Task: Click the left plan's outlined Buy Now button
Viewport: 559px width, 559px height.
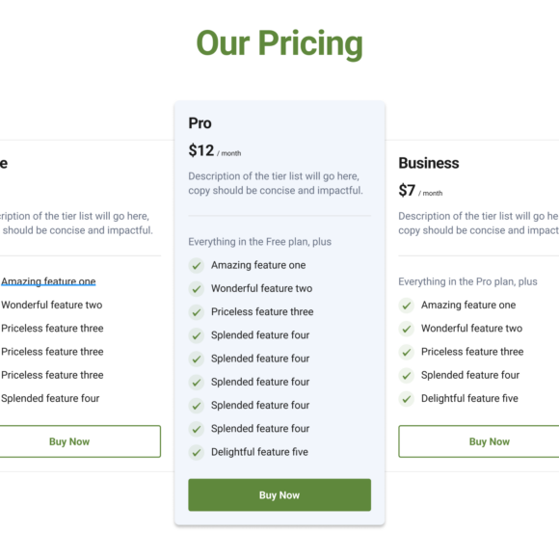Action: pos(80,441)
